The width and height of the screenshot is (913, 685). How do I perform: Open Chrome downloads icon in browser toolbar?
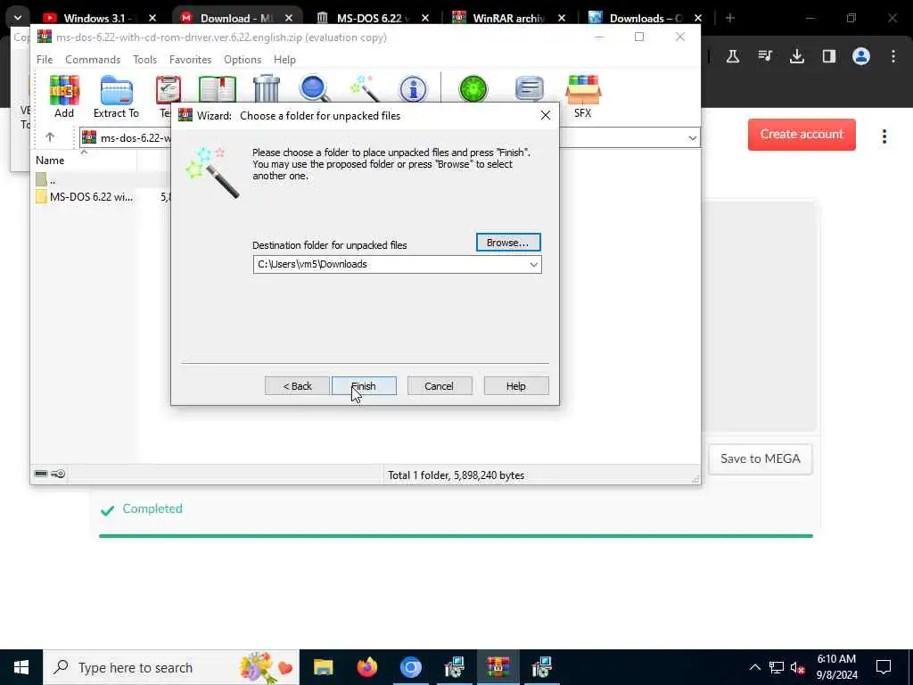796,56
